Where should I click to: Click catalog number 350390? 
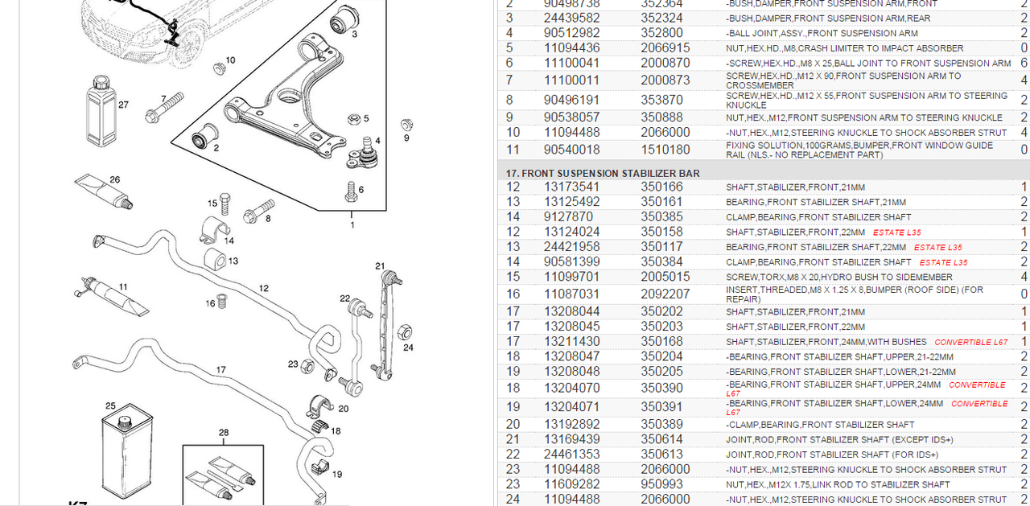pyautogui.click(x=661, y=387)
